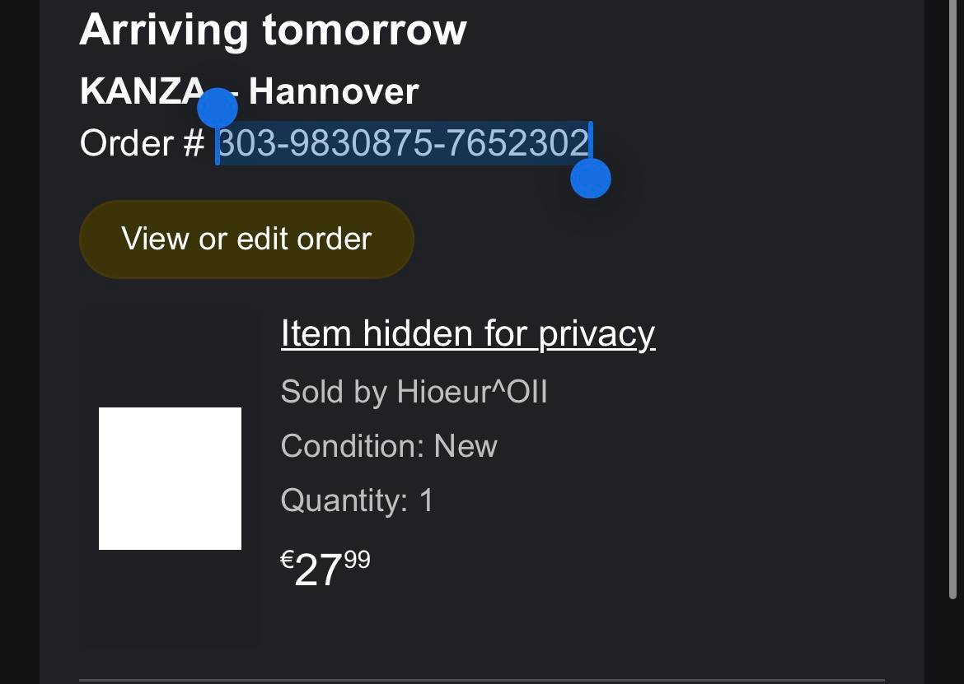Viewport: 964px width, 684px height.
Task: Click the Quantity: 1 line
Action: 357,500
